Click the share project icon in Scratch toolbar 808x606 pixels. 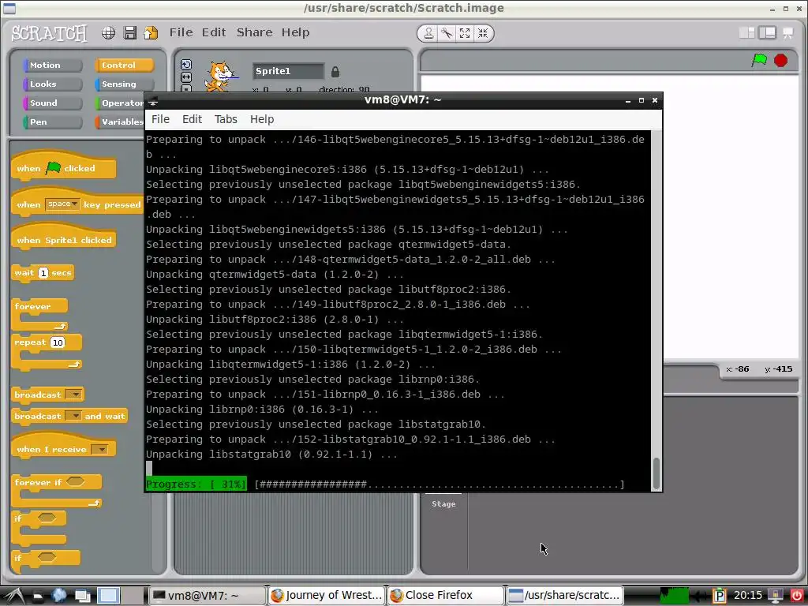point(151,33)
